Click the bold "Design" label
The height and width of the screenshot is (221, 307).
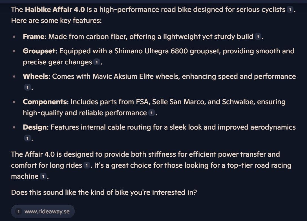tap(35, 127)
